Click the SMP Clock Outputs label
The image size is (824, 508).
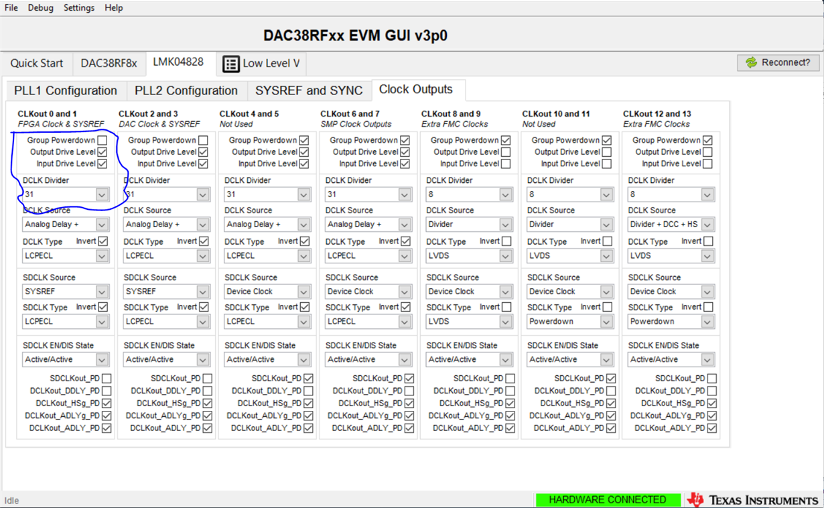click(356, 124)
